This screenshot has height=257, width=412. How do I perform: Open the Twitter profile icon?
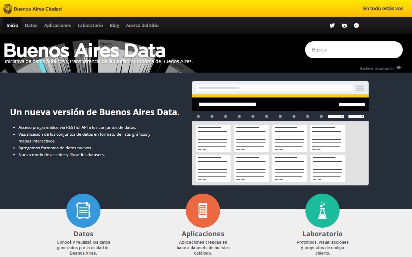pos(332,26)
